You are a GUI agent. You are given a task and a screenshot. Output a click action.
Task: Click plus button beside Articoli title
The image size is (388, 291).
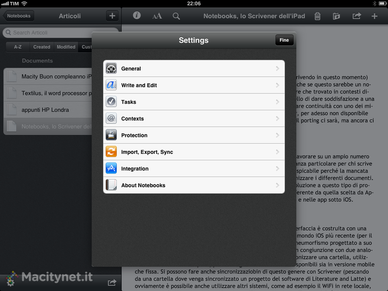[112, 16]
